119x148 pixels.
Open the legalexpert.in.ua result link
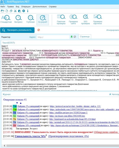(73, 119)
